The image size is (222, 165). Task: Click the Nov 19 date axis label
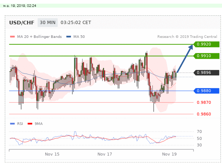click(169, 154)
